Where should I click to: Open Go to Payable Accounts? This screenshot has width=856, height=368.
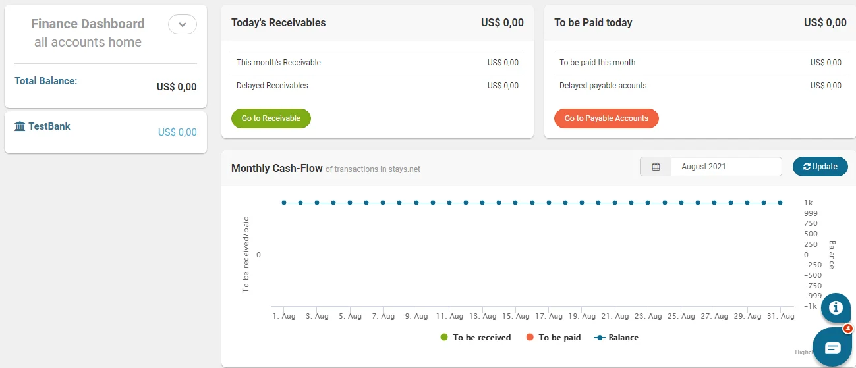[x=606, y=118]
